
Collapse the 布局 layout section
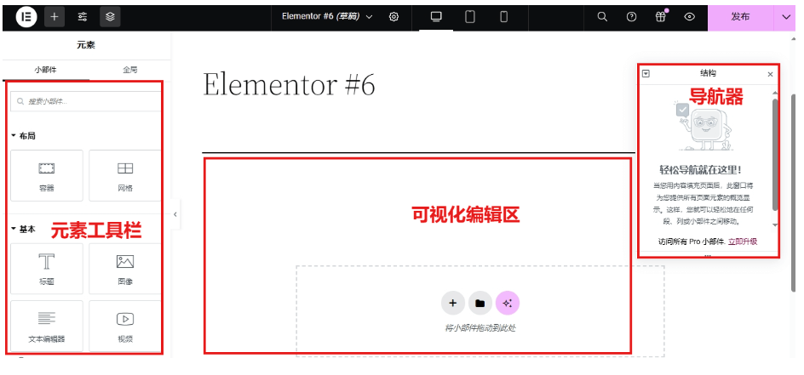click(x=23, y=135)
